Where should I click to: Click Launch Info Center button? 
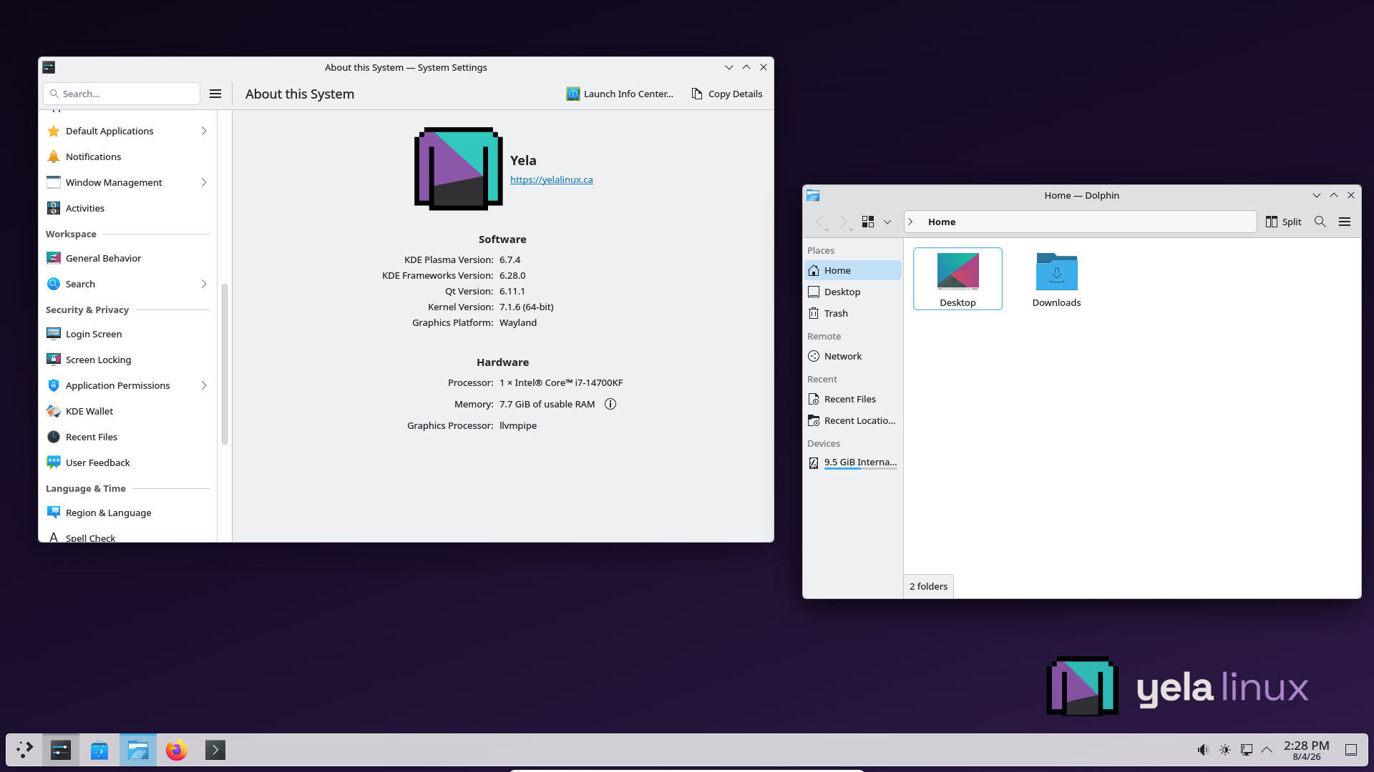click(x=620, y=94)
